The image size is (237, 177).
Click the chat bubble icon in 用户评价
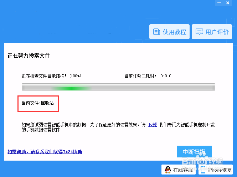[x=199, y=32]
